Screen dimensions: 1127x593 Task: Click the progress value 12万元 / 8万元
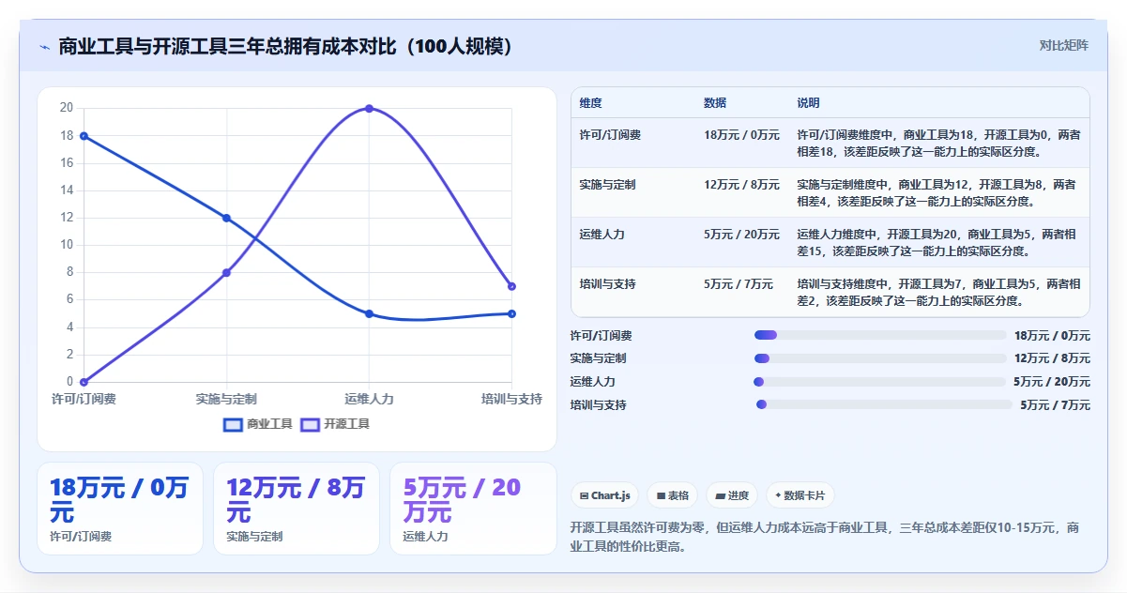(1052, 358)
